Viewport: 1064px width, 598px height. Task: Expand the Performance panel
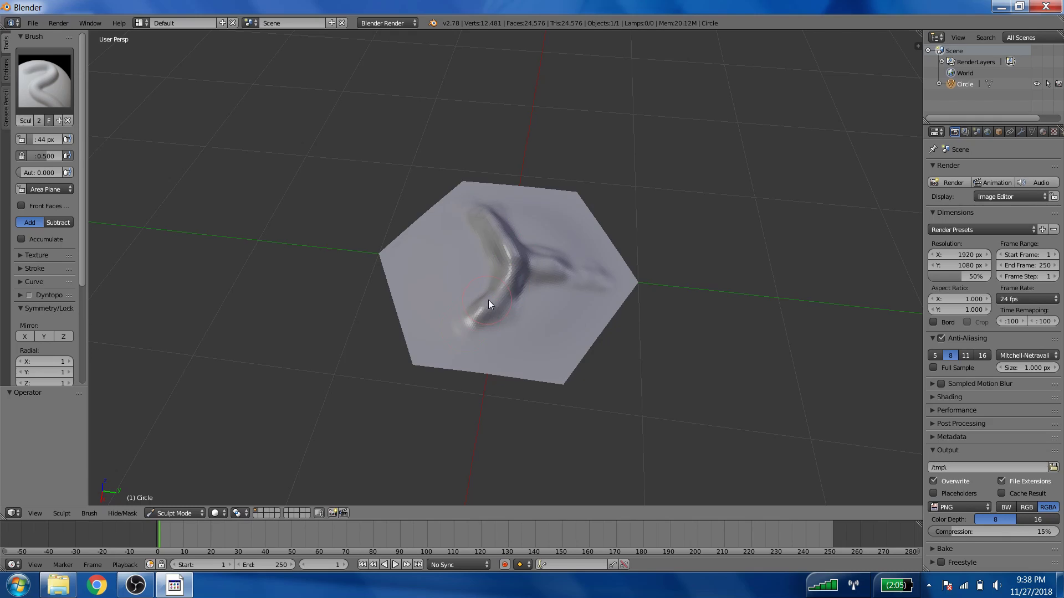(x=956, y=410)
